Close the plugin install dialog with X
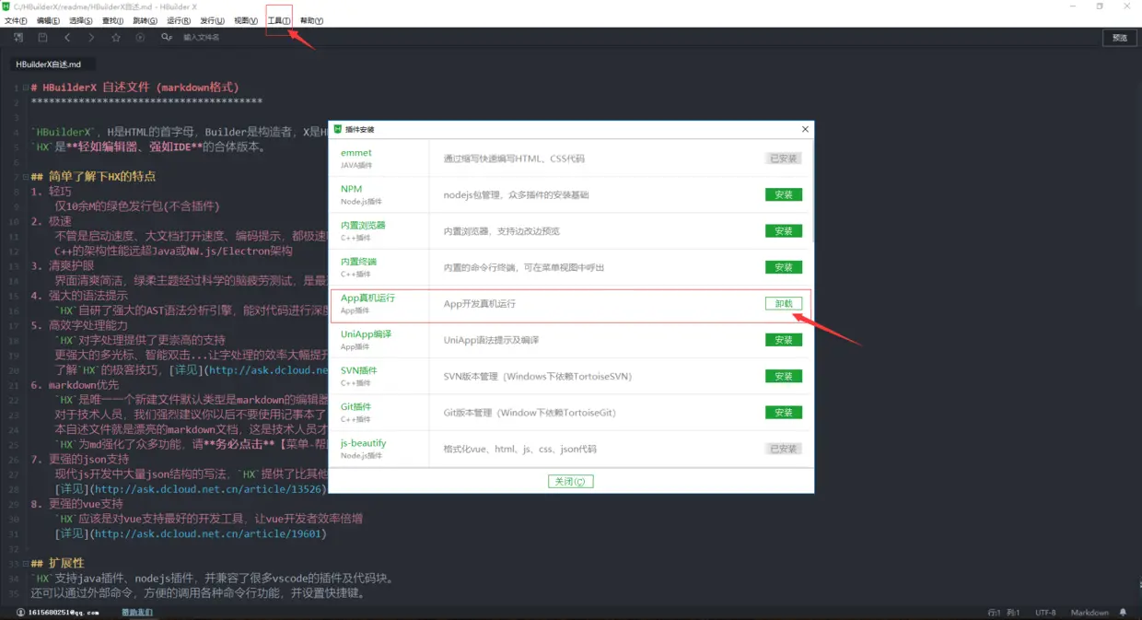 pyautogui.click(x=805, y=130)
